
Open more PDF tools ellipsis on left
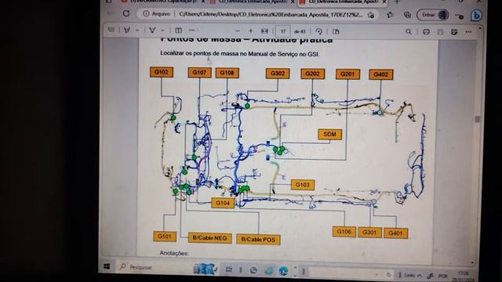(191, 30)
